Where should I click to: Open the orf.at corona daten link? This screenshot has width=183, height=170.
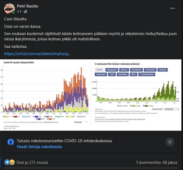pos(37,54)
